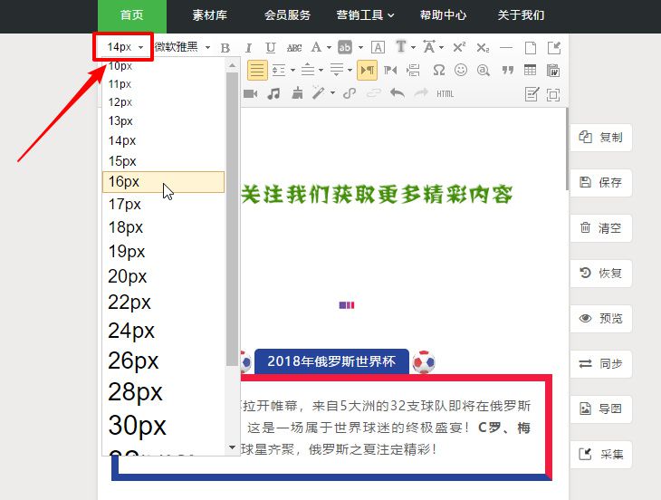Click the 保存 save button
Image resolution: width=661 pixels, height=500 pixels.
point(601,183)
